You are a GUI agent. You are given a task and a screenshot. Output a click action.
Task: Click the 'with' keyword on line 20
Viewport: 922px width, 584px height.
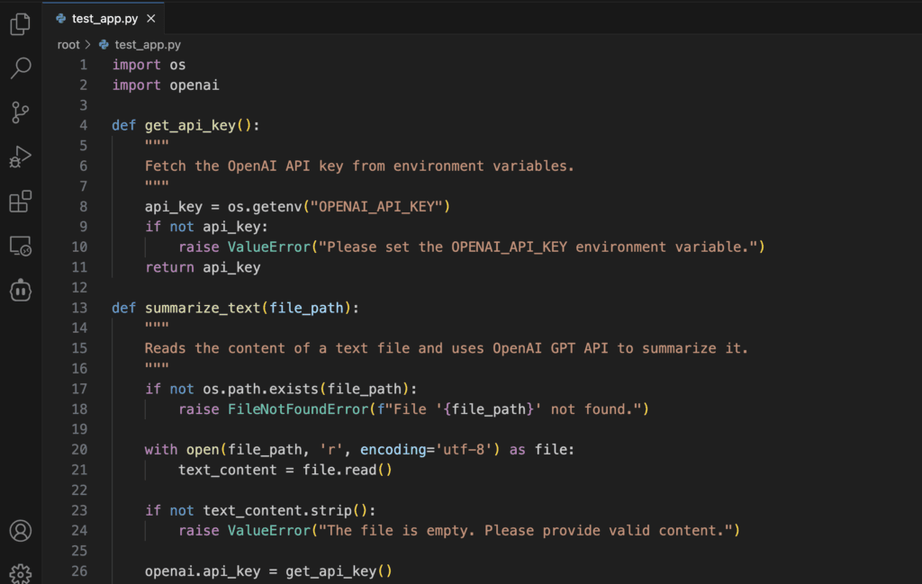(x=161, y=449)
